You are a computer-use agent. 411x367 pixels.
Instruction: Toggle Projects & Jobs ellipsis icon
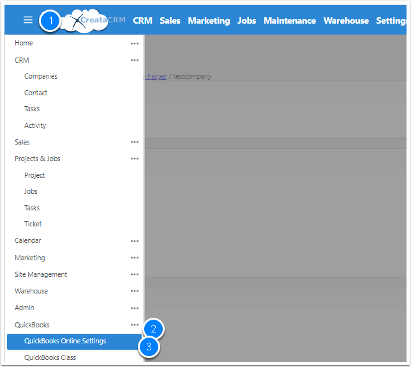pos(134,159)
